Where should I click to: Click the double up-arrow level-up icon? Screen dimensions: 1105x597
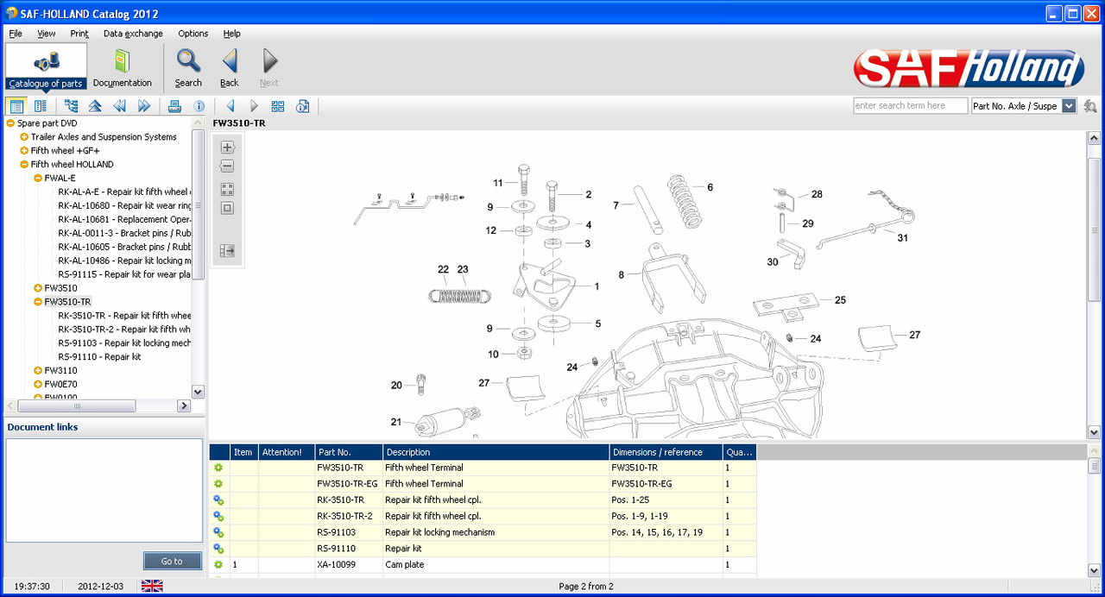click(95, 106)
